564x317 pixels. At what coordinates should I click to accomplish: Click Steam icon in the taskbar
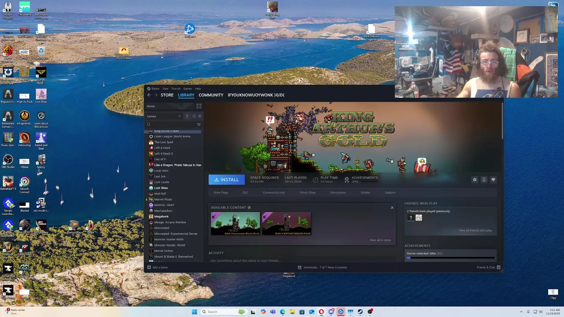(360, 312)
